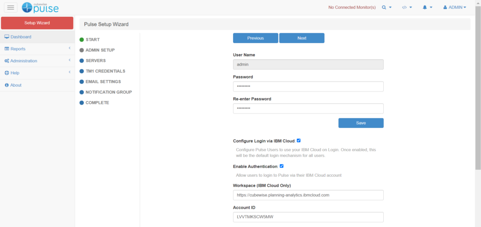Open the ADMIN user dropdown
481x227 pixels.
(x=454, y=8)
